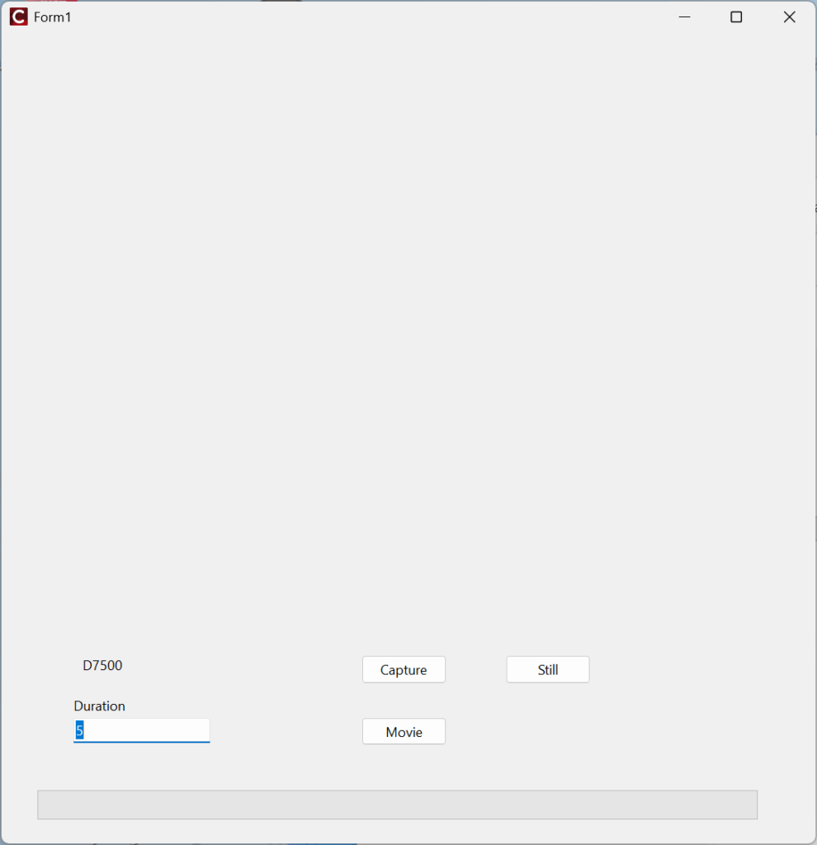Click the red Form1 app icon
This screenshot has height=845, width=817.
tap(18, 17)
